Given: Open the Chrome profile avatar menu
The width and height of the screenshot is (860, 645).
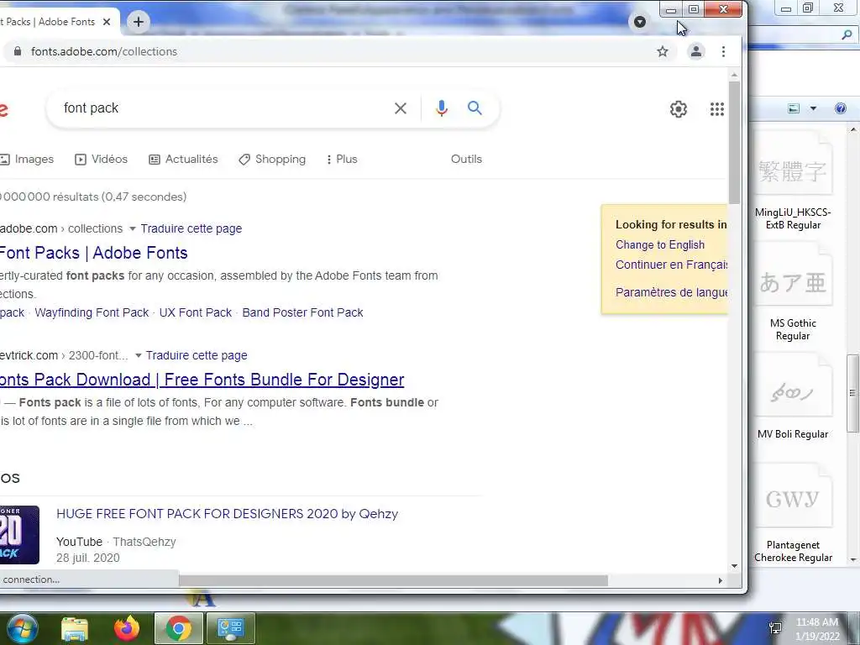Looking at the screenshot, I should point(696,51).
